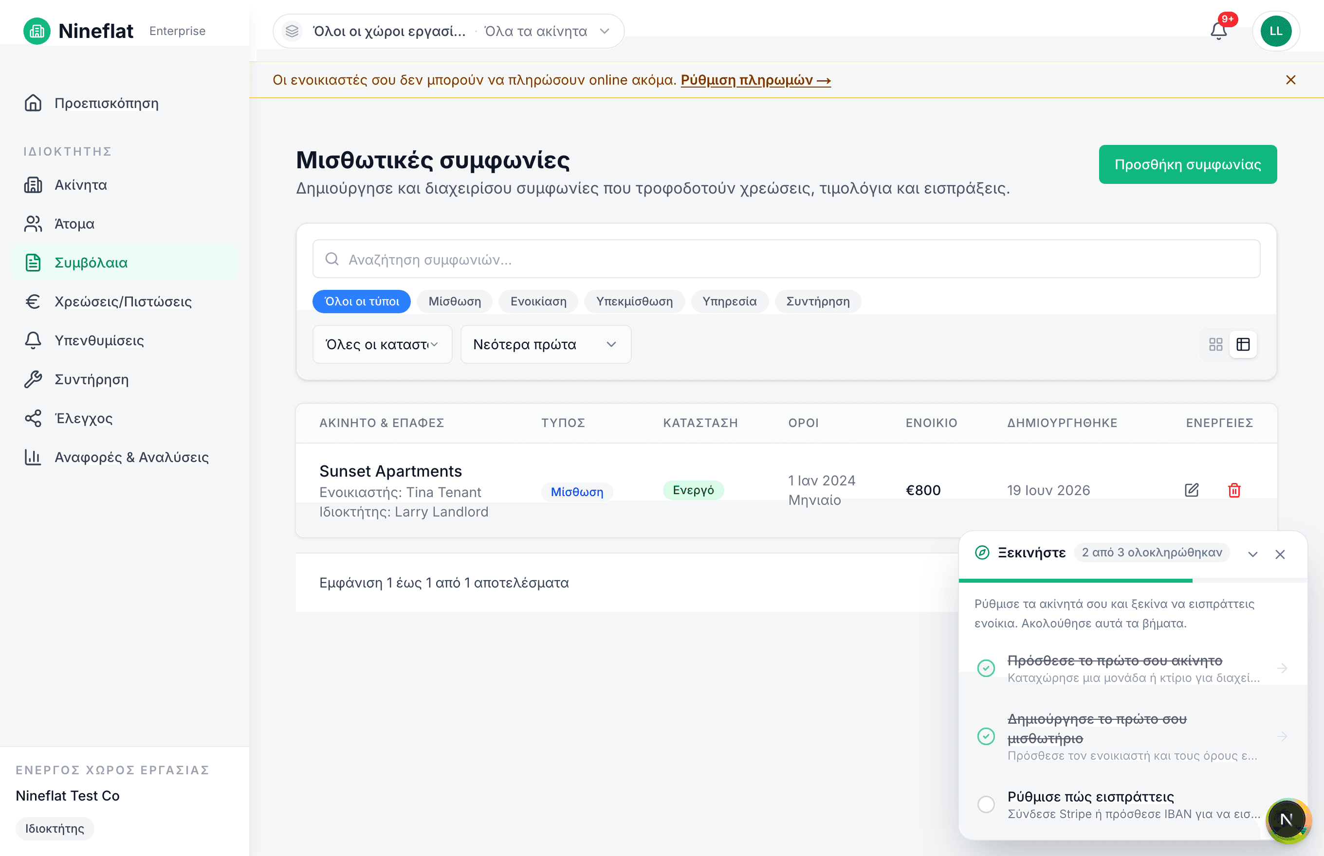Image resolution: width=1324 pixels, height=856 pixels.
Task: Click the Προσθήκη συμφωνίας button
Action: 1188,164
